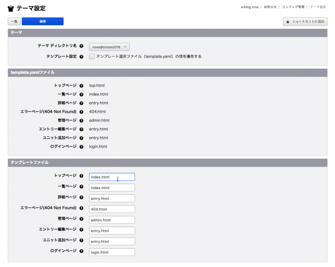Click ショートカットに追加 button
The image size is (335, 267).
305,21
